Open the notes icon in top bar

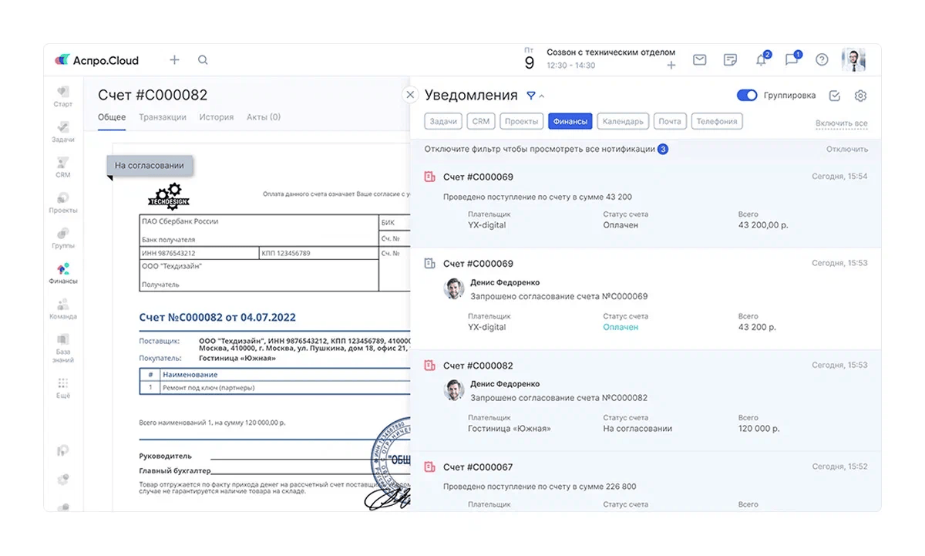(730, 60)
